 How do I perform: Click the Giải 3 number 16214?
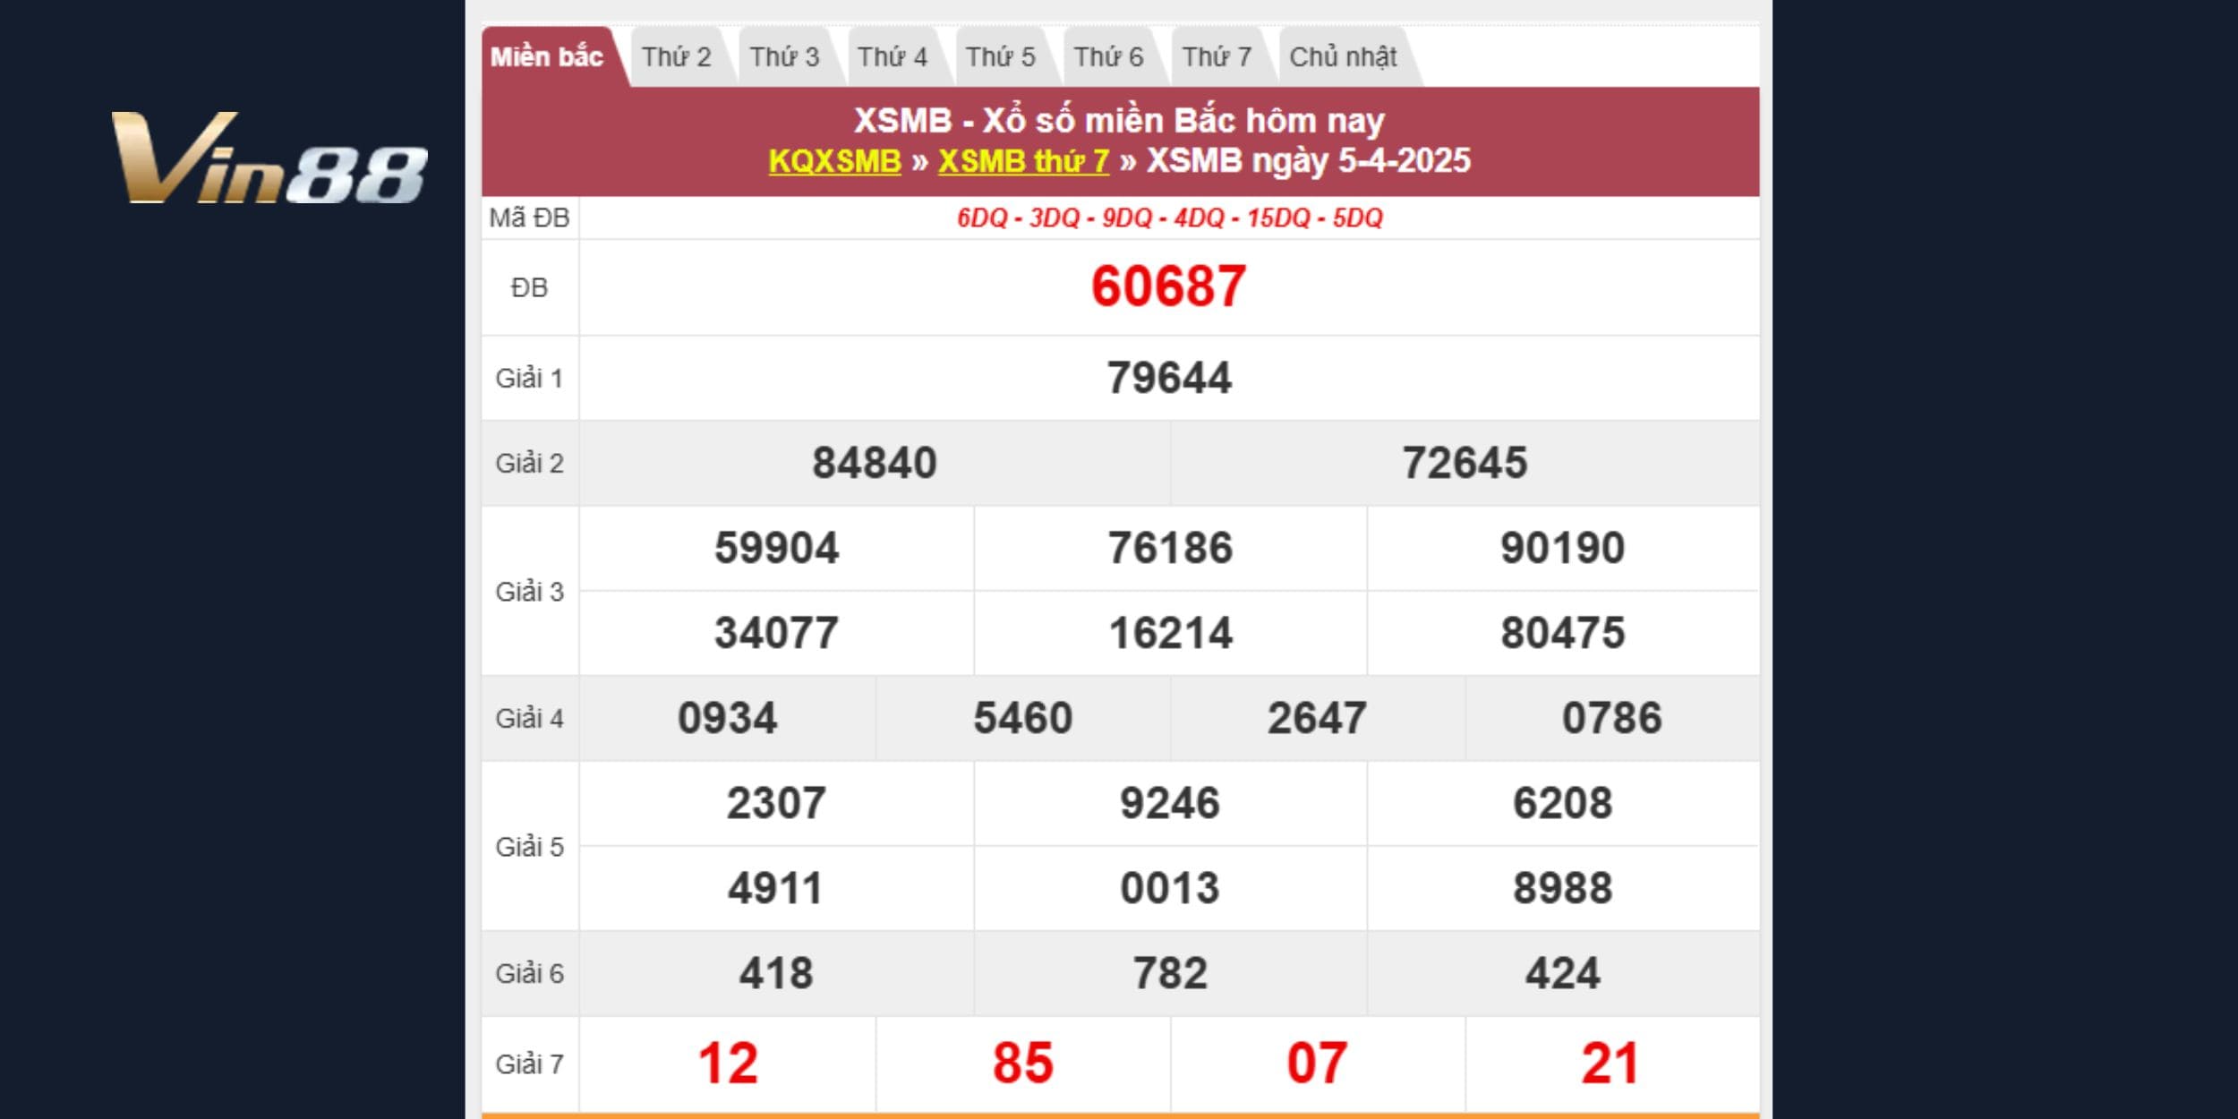(x=1170, y=633)
